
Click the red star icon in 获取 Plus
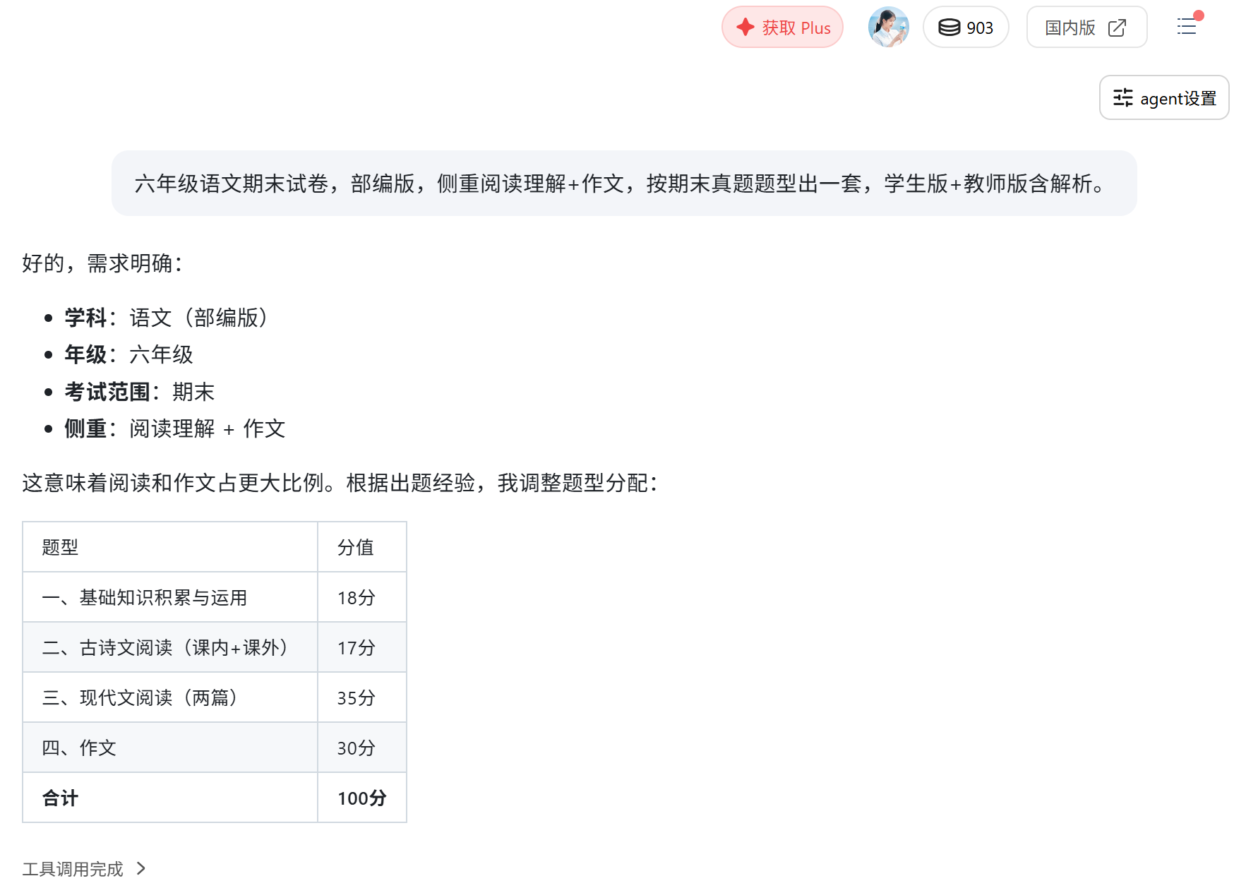click(x=745, y=28)
